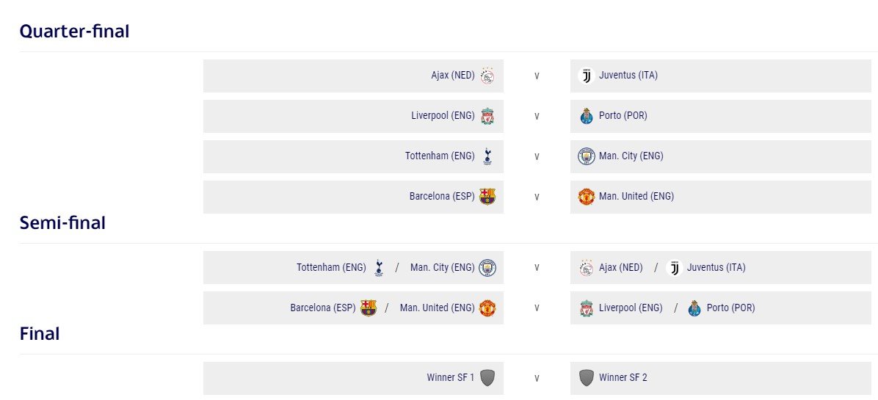Click the Liverpool crest in quarter-final
The width and height of the screenshot is (878, 400).
click(487, 116)
